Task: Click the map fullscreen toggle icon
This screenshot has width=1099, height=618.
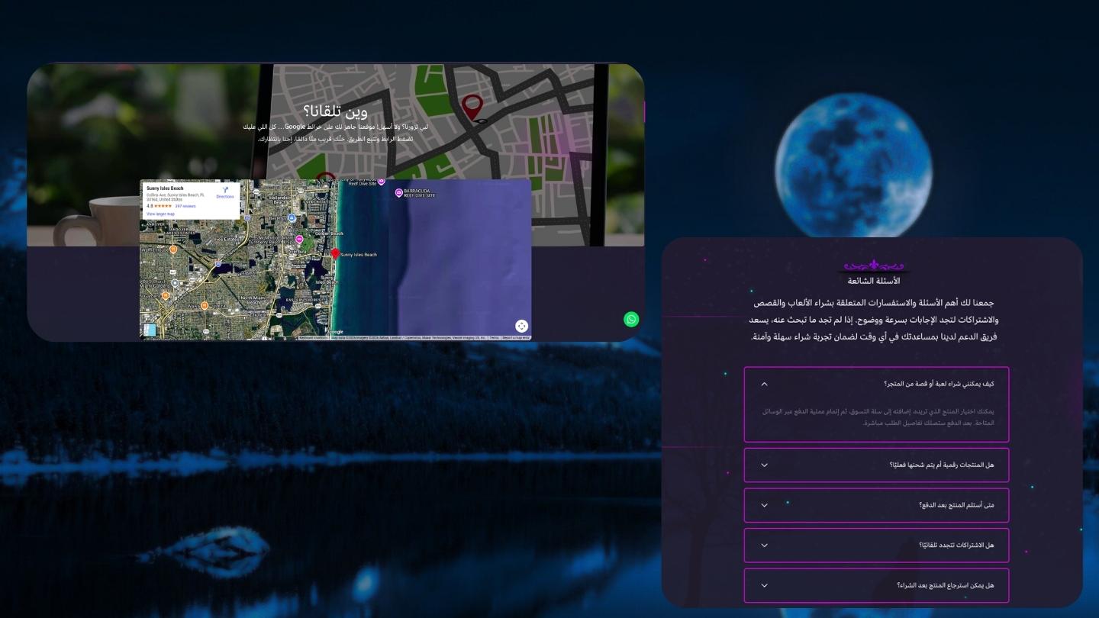Action: click(x=521, y=327)
